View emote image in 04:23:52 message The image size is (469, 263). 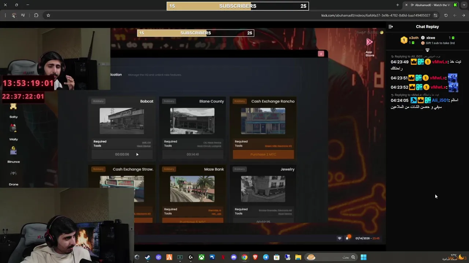coord(453,87)
